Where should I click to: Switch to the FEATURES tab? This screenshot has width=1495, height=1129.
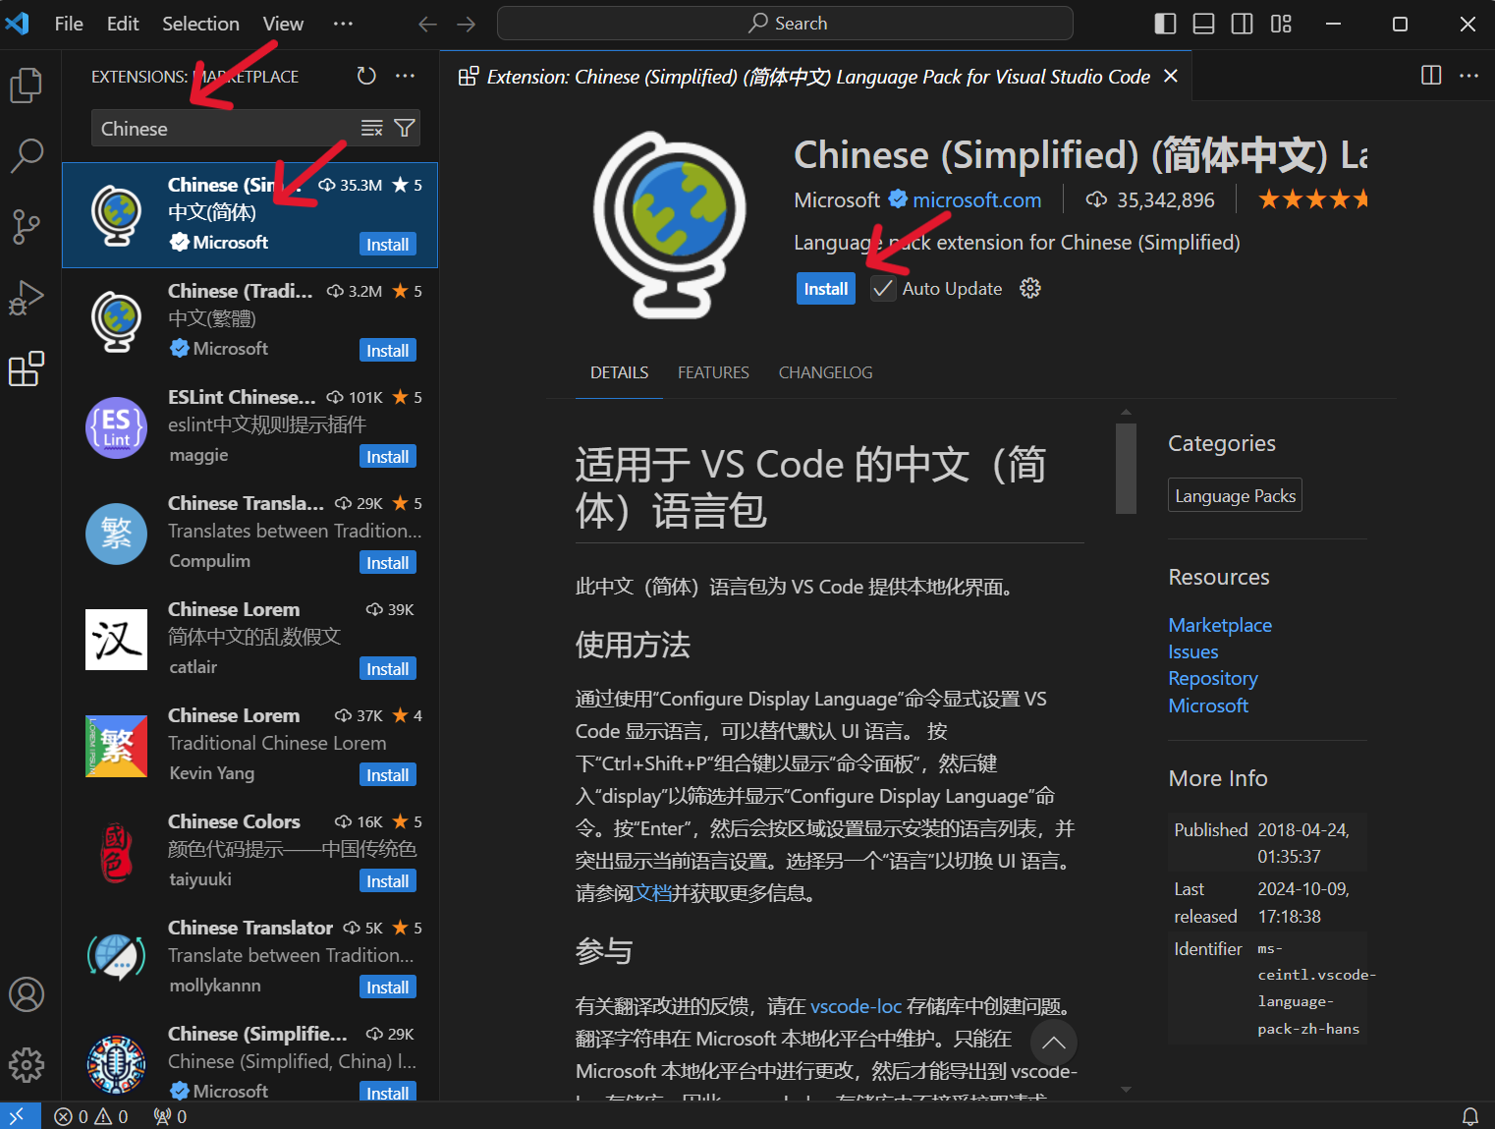click(713, 372)
